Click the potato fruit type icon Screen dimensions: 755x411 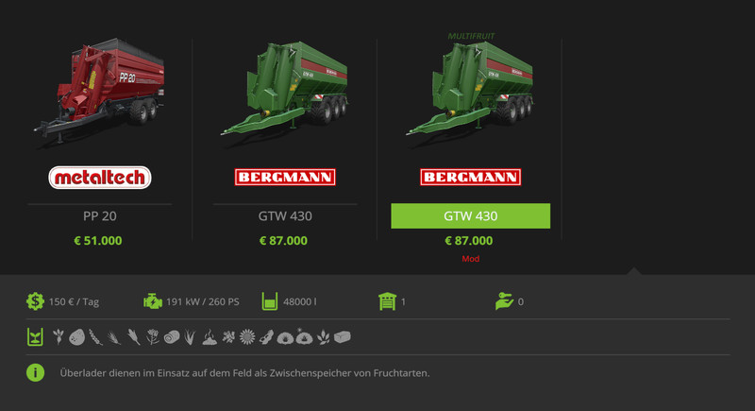[x=76, y=337]
